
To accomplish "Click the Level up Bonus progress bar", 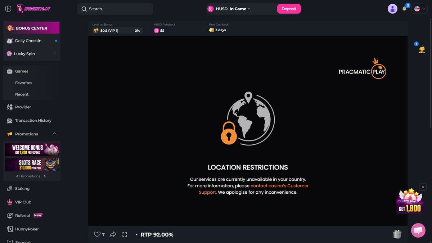I will click(x=117, y=31).
